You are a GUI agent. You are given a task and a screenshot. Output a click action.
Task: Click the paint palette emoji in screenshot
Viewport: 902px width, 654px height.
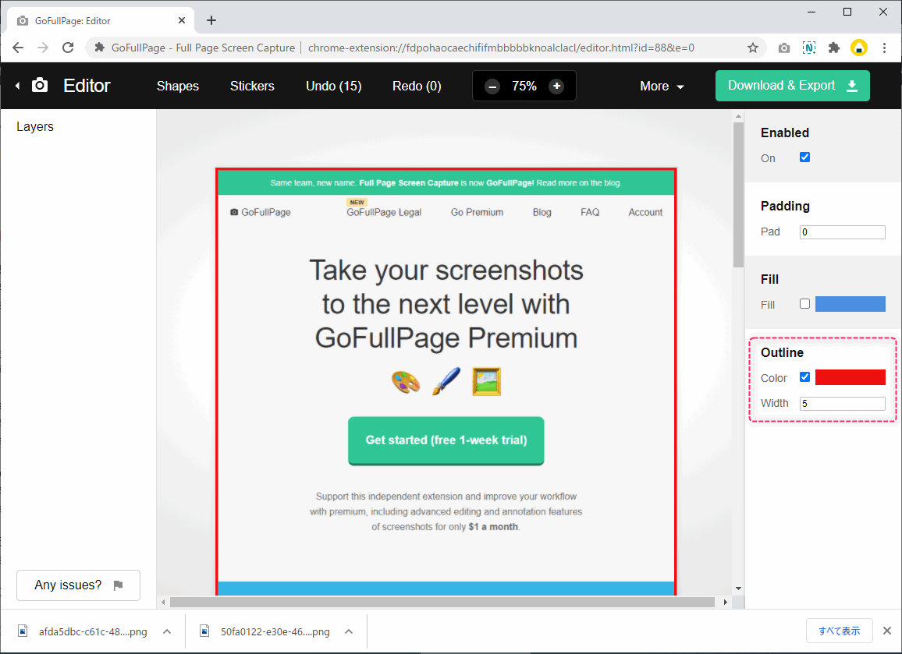coord(406,382)
